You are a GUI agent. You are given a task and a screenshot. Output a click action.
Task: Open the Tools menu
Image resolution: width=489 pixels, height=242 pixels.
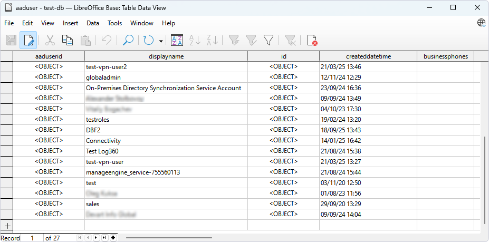click(x=115, y=23)
